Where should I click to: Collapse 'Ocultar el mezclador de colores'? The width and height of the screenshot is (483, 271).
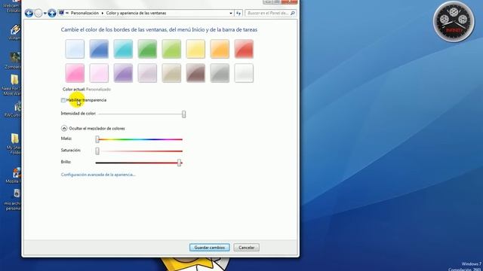coord(64,129)
